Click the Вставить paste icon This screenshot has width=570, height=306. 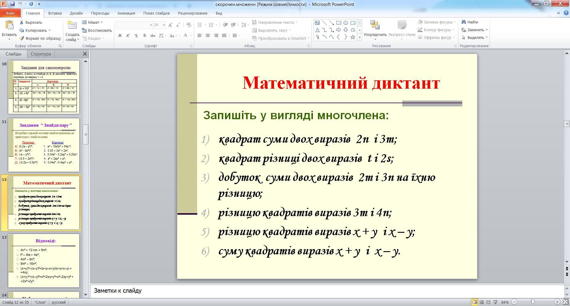pos(9,25)
